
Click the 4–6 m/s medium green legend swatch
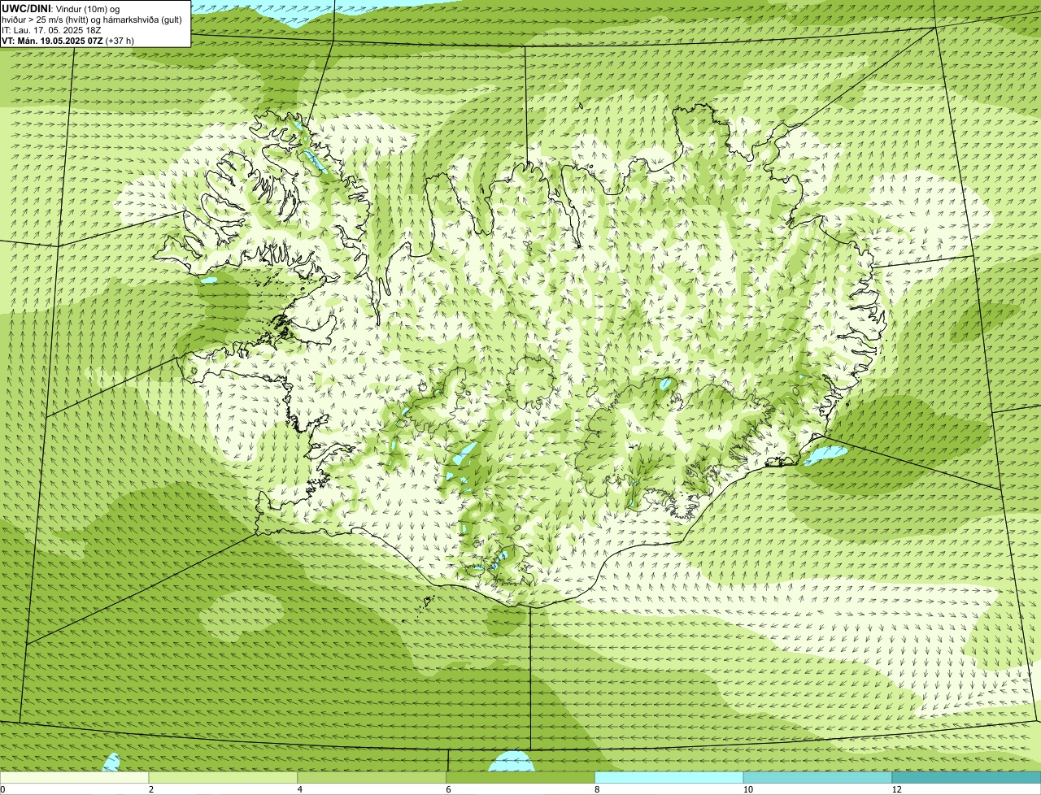[372, 778]
